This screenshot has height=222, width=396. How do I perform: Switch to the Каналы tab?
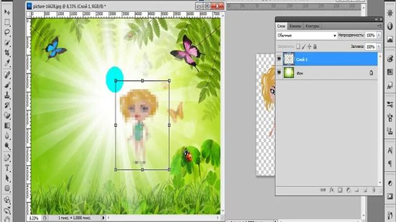(x=295, y=26)
